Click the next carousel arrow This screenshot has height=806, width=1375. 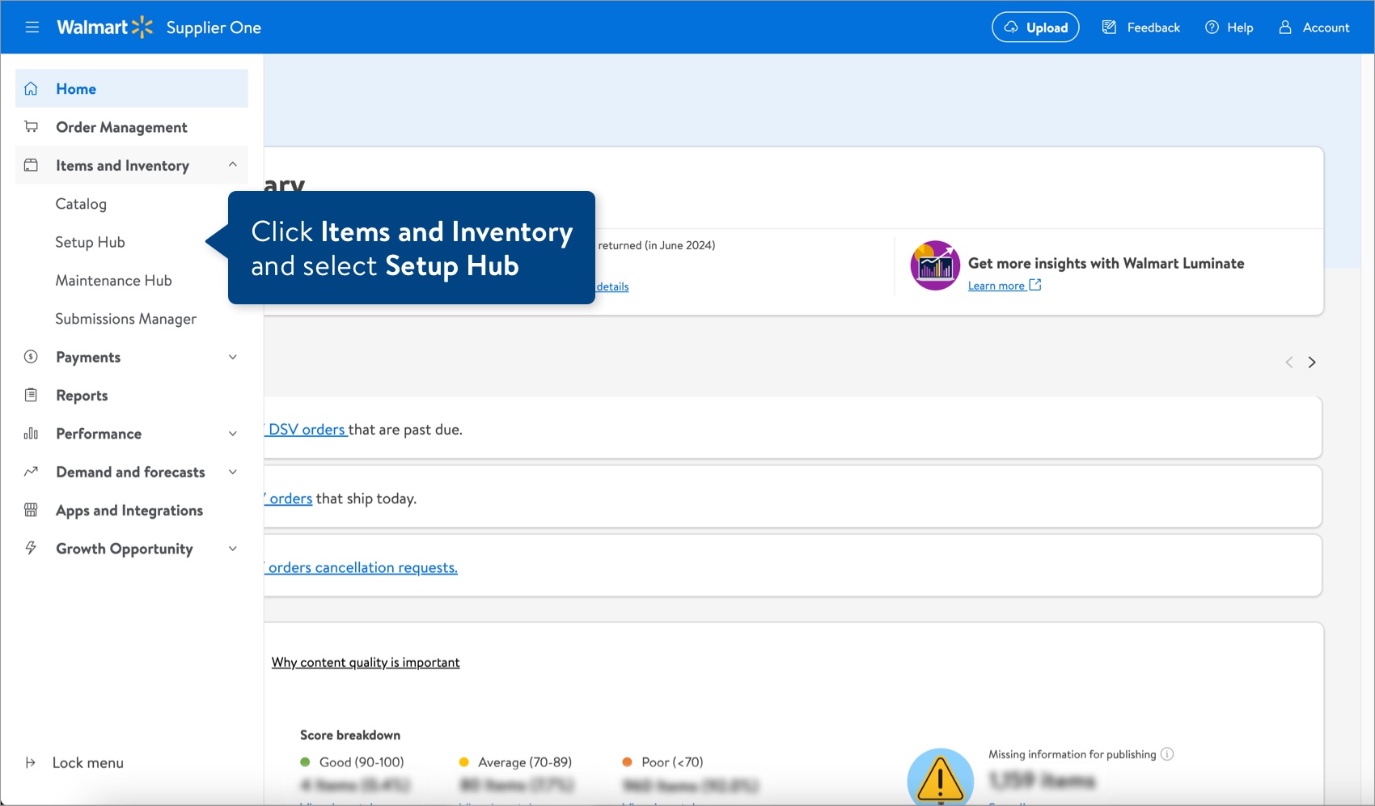click(1312, 362)
